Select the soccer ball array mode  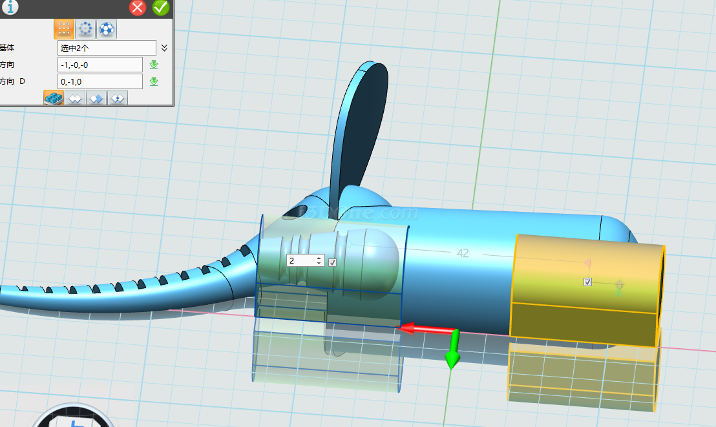107,28
